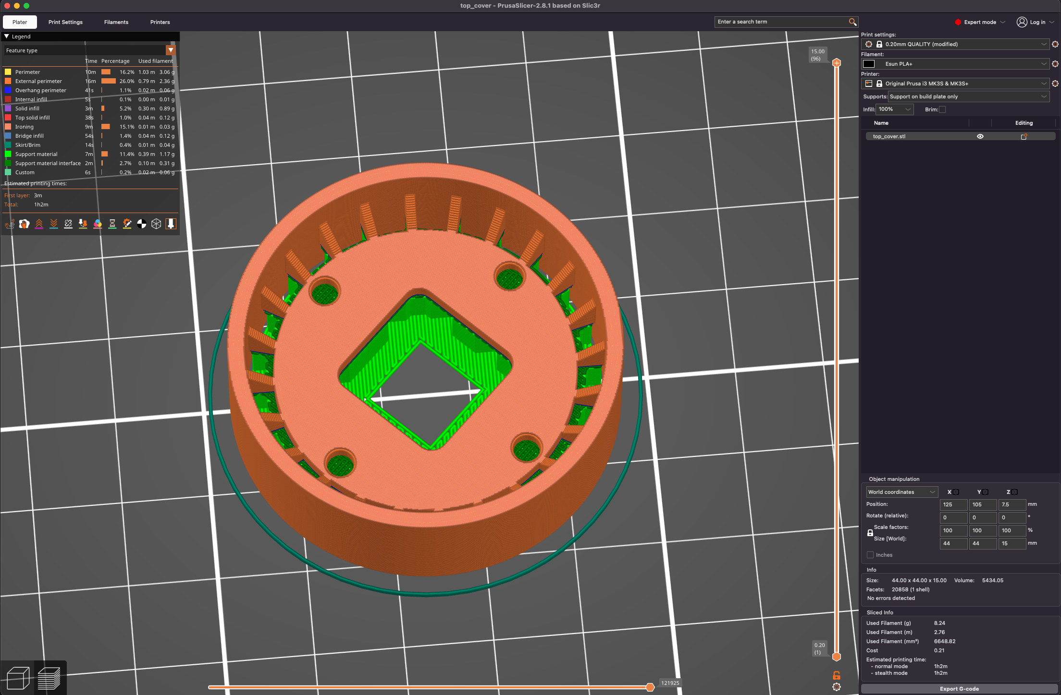The width and height of the screenshot is (1061, 695).
Task: Show retractions in the preview legend
Action: (x=39, y=224)
